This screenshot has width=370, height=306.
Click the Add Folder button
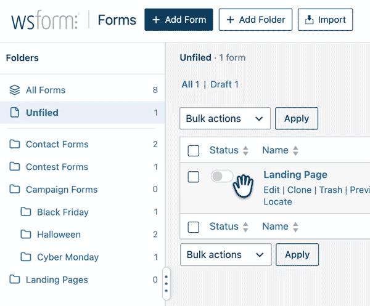click(x=255, y=20)
